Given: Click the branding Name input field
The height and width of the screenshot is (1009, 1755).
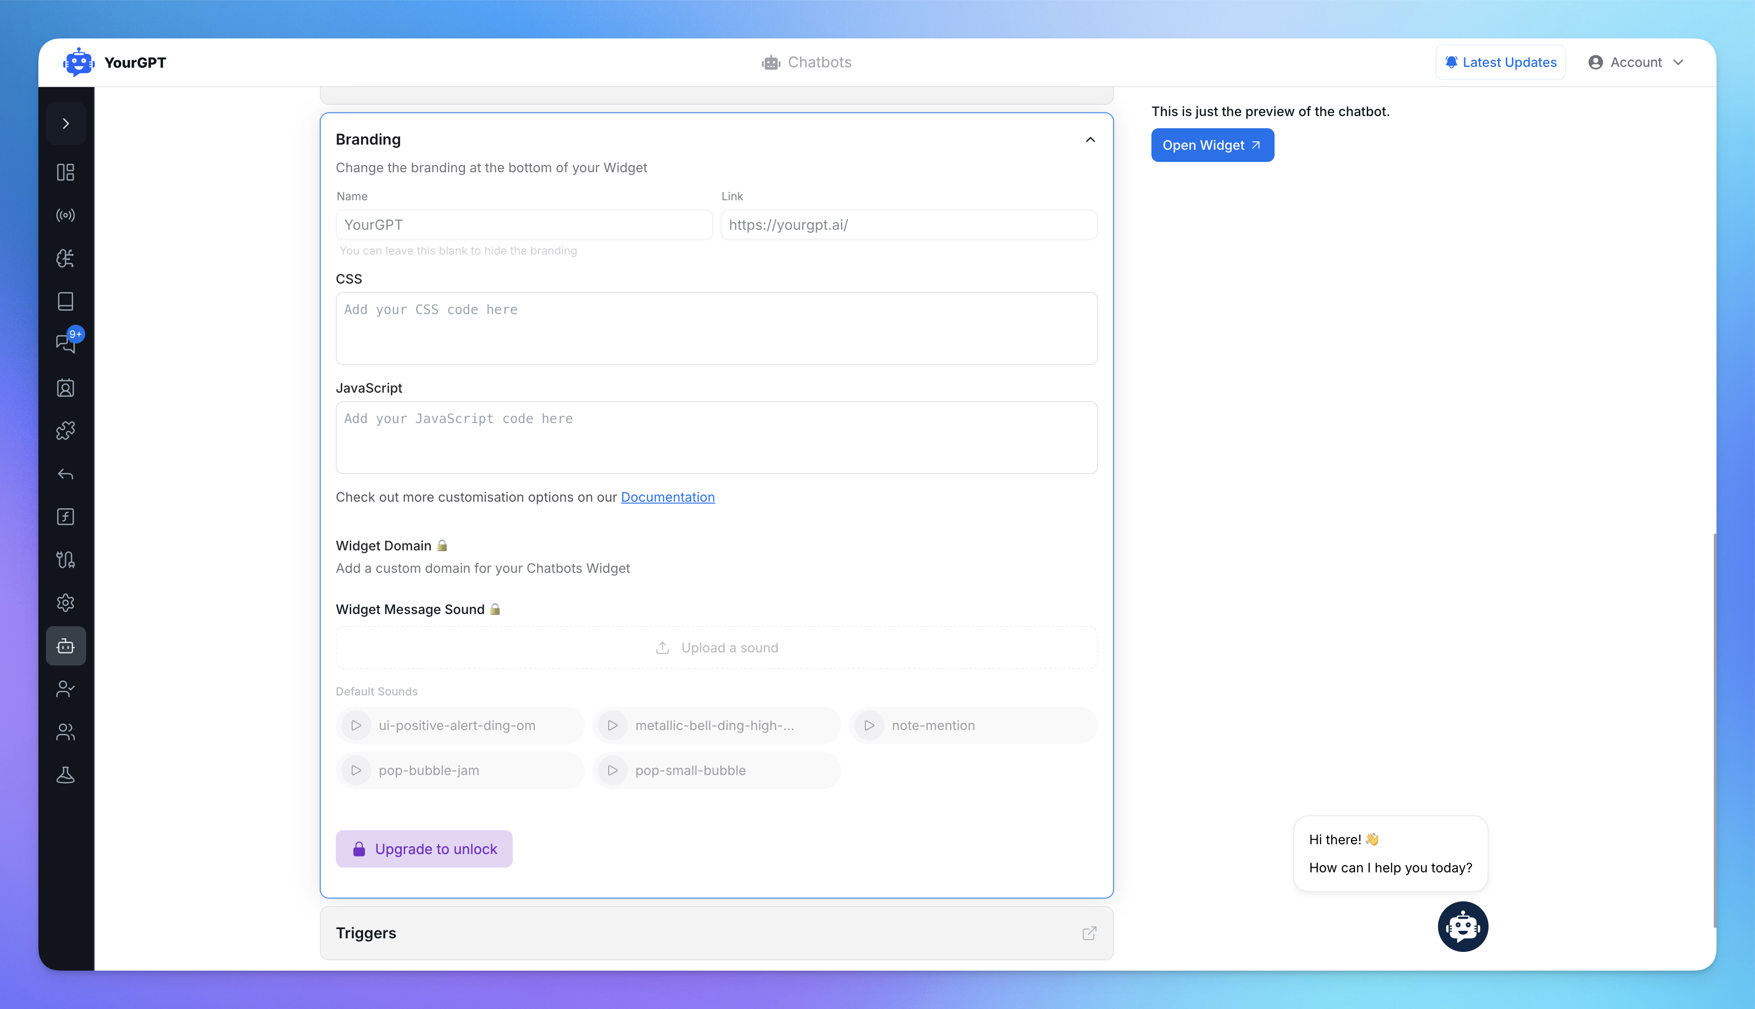Looking at the screenshot, I should pyautogui.click(x=524, y=225).
